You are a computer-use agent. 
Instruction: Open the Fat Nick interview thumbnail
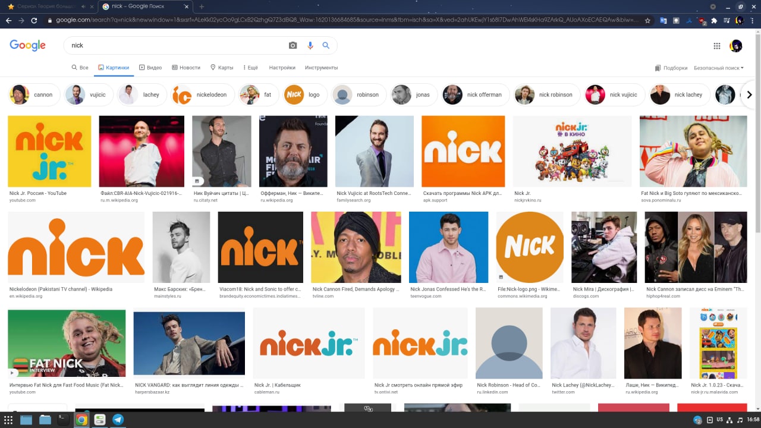67,343
